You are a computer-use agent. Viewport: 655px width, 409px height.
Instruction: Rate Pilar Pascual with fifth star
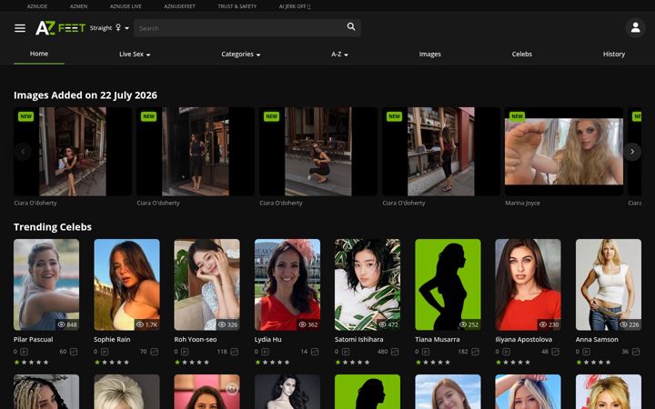(46, 363)
